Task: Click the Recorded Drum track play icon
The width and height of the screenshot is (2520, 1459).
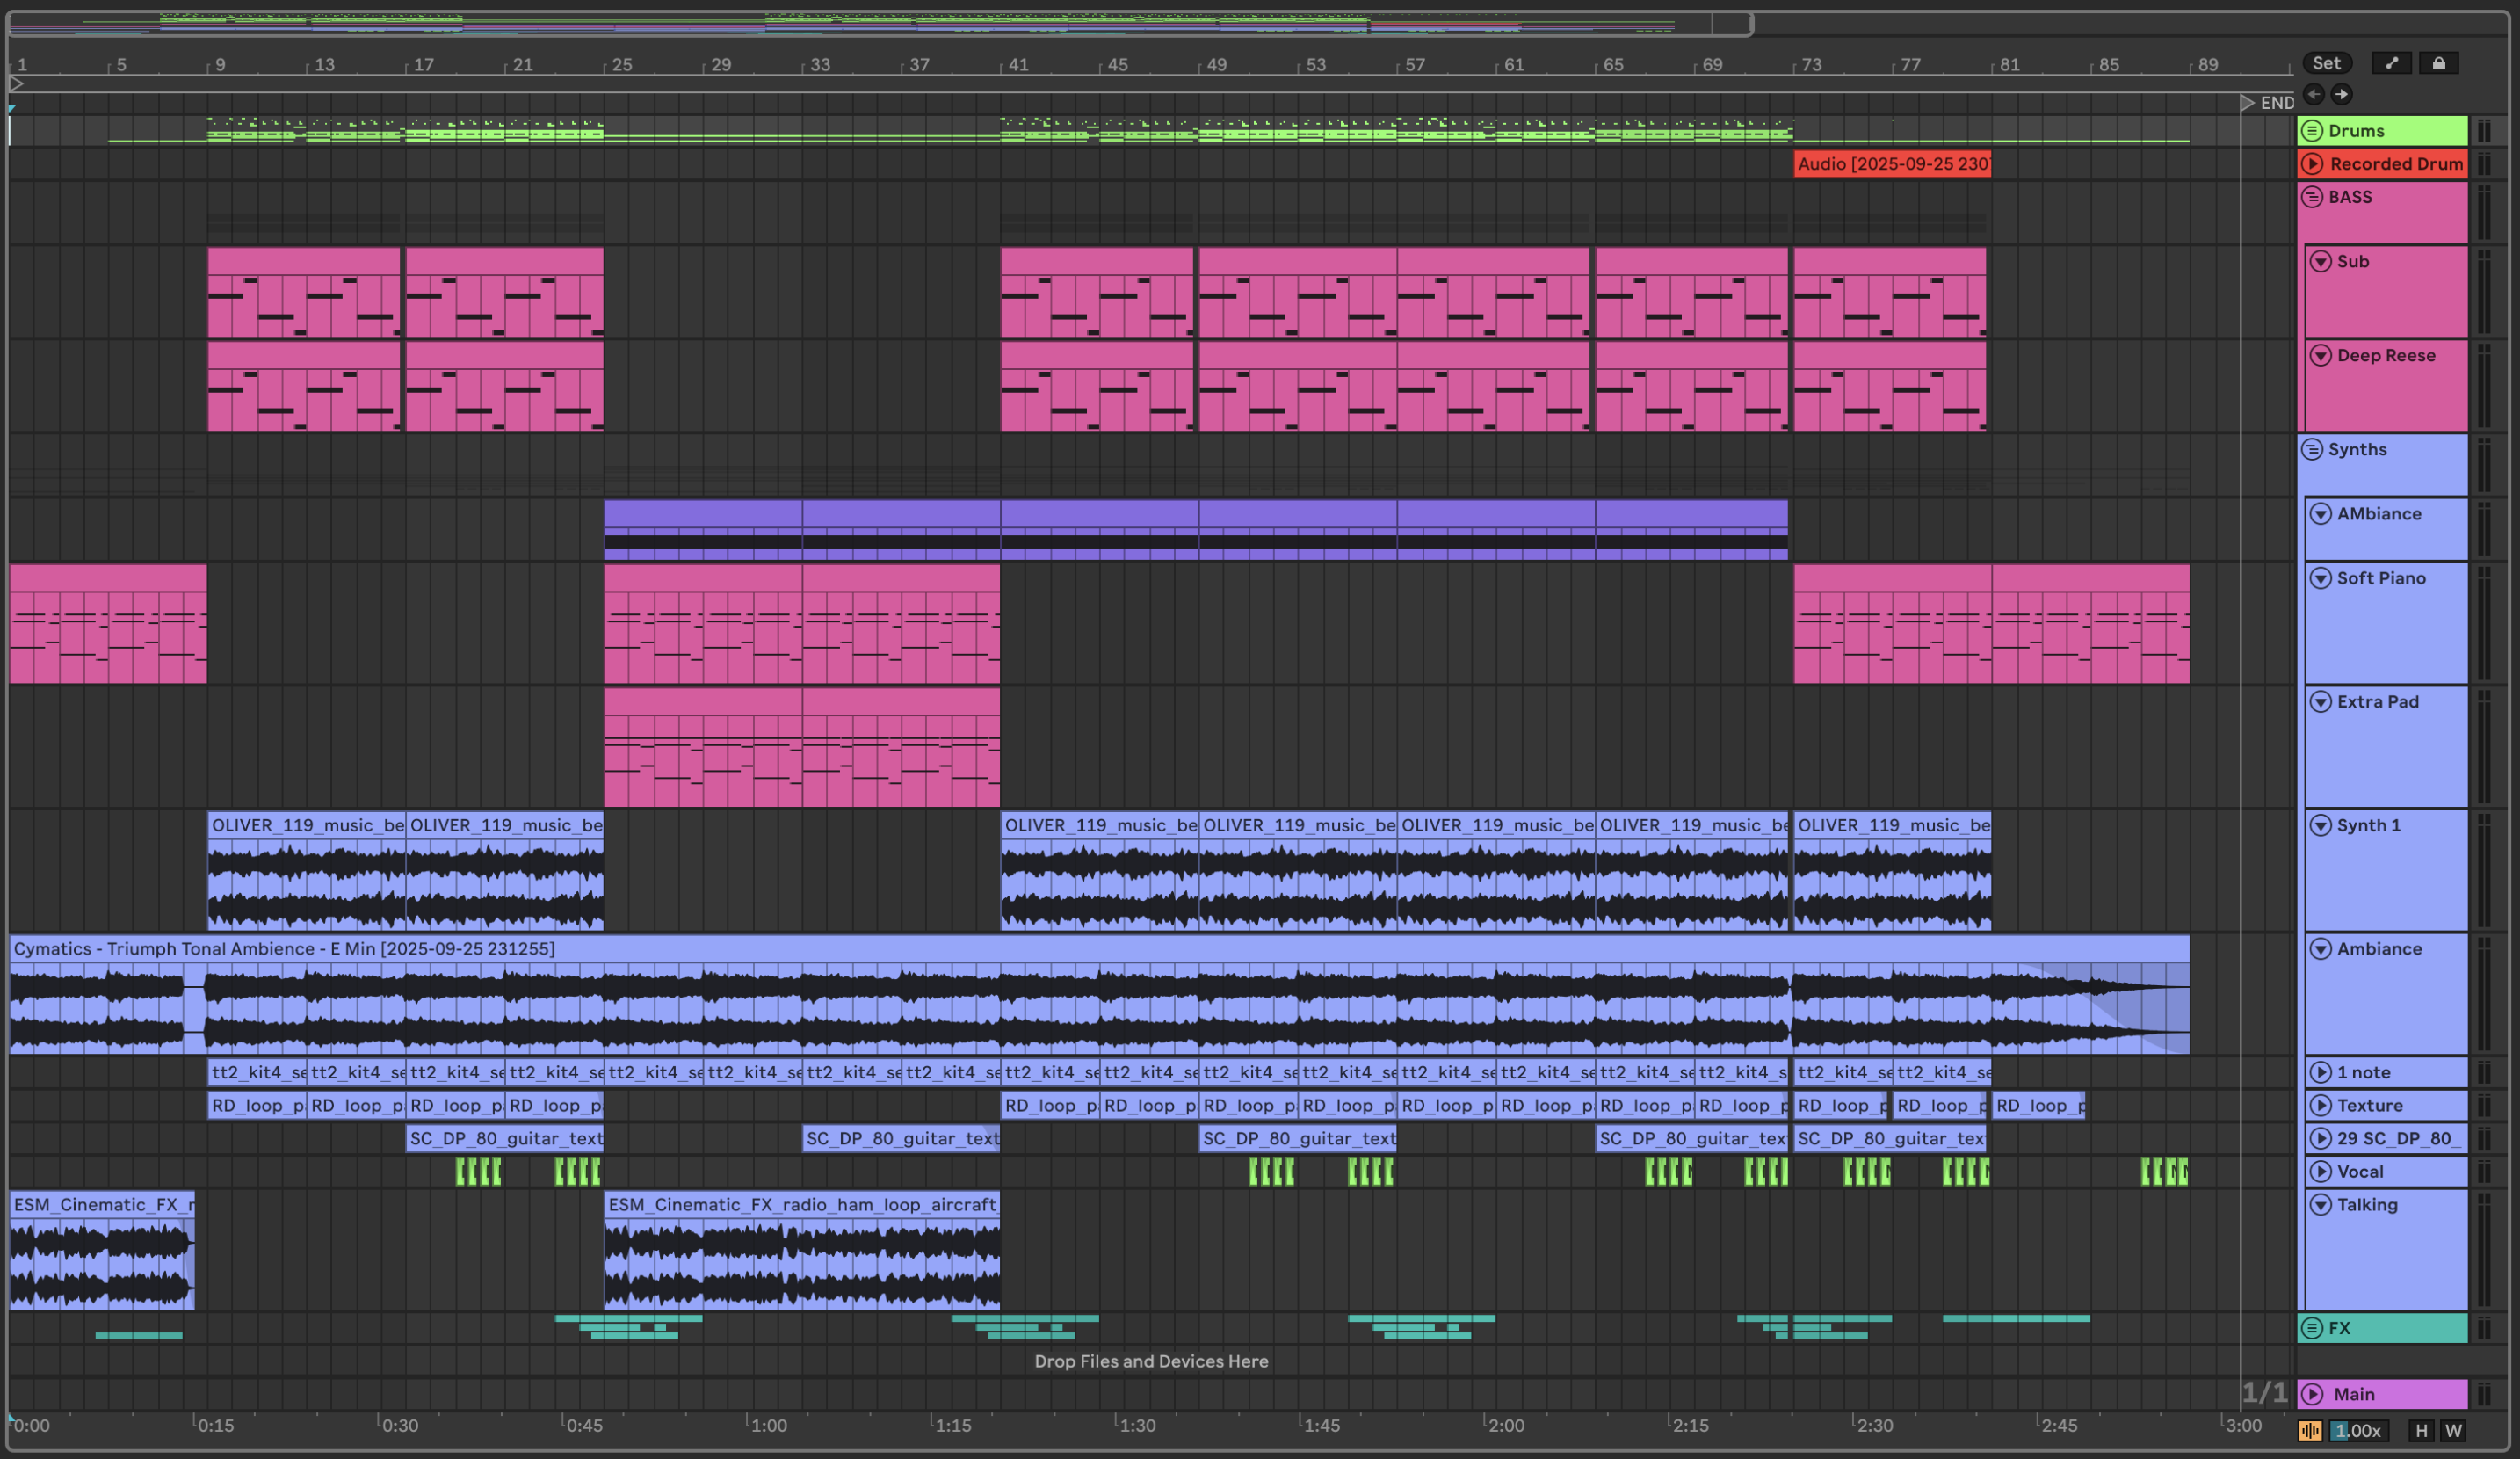Action: (2312, 164)
